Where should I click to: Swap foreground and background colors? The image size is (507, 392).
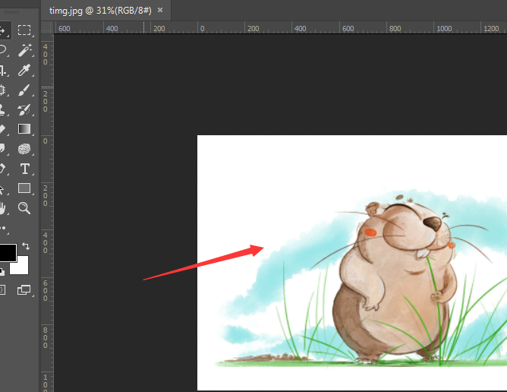click(x=26, y=246)
